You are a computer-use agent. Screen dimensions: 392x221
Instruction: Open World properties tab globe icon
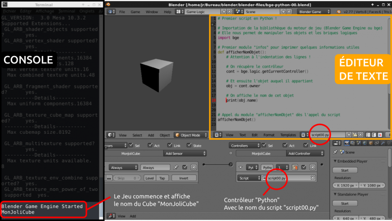(365, 143)
